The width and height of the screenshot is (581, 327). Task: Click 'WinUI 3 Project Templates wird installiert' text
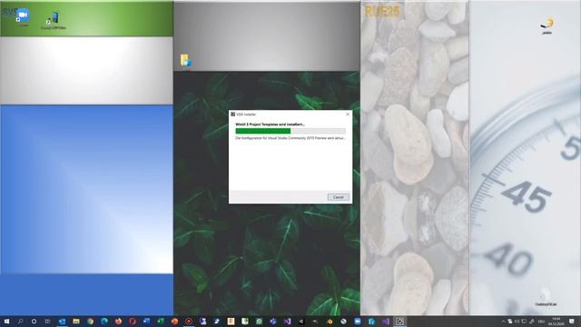[x=270, y=124]
